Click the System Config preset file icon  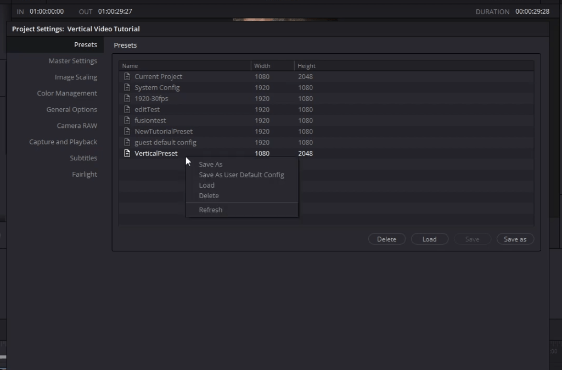click(127, 87)
